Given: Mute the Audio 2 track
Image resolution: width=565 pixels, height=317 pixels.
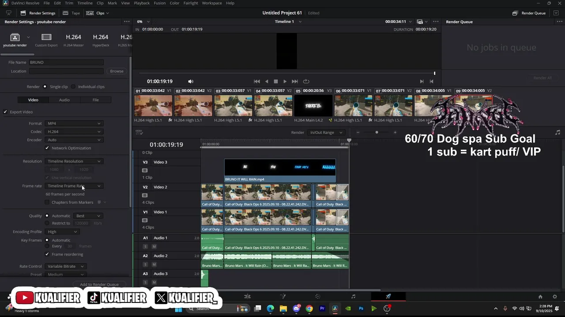Looking at the screenshot, I should click(x=154, y=265).
